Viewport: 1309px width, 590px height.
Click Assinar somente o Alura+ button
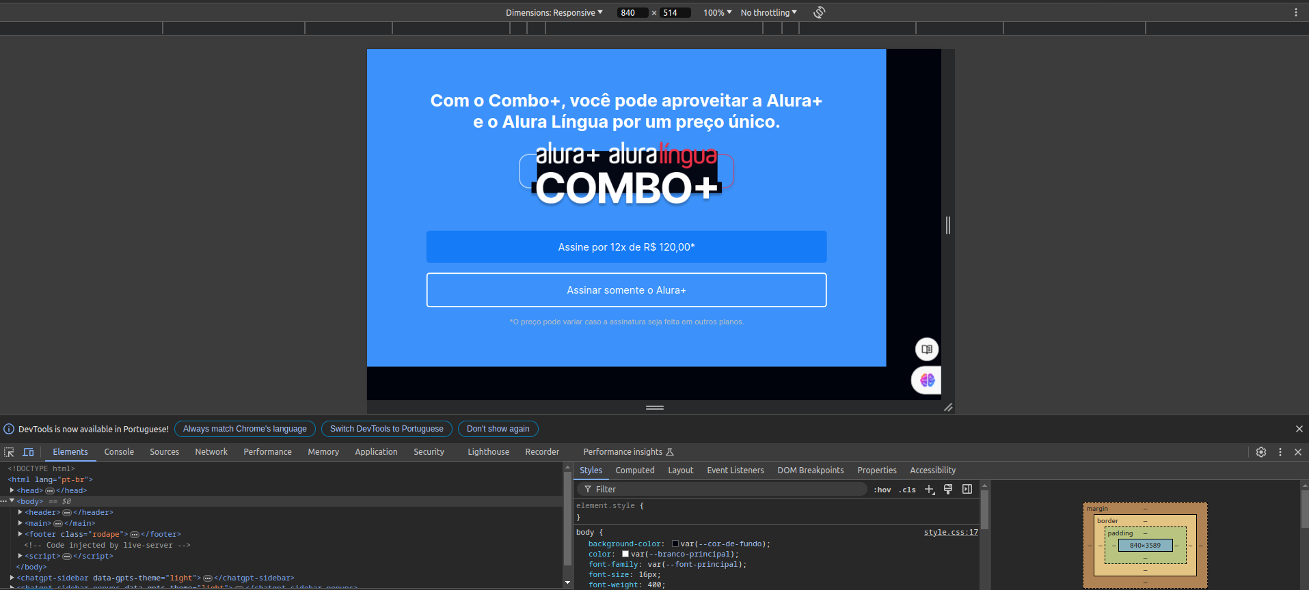point(626,290)
